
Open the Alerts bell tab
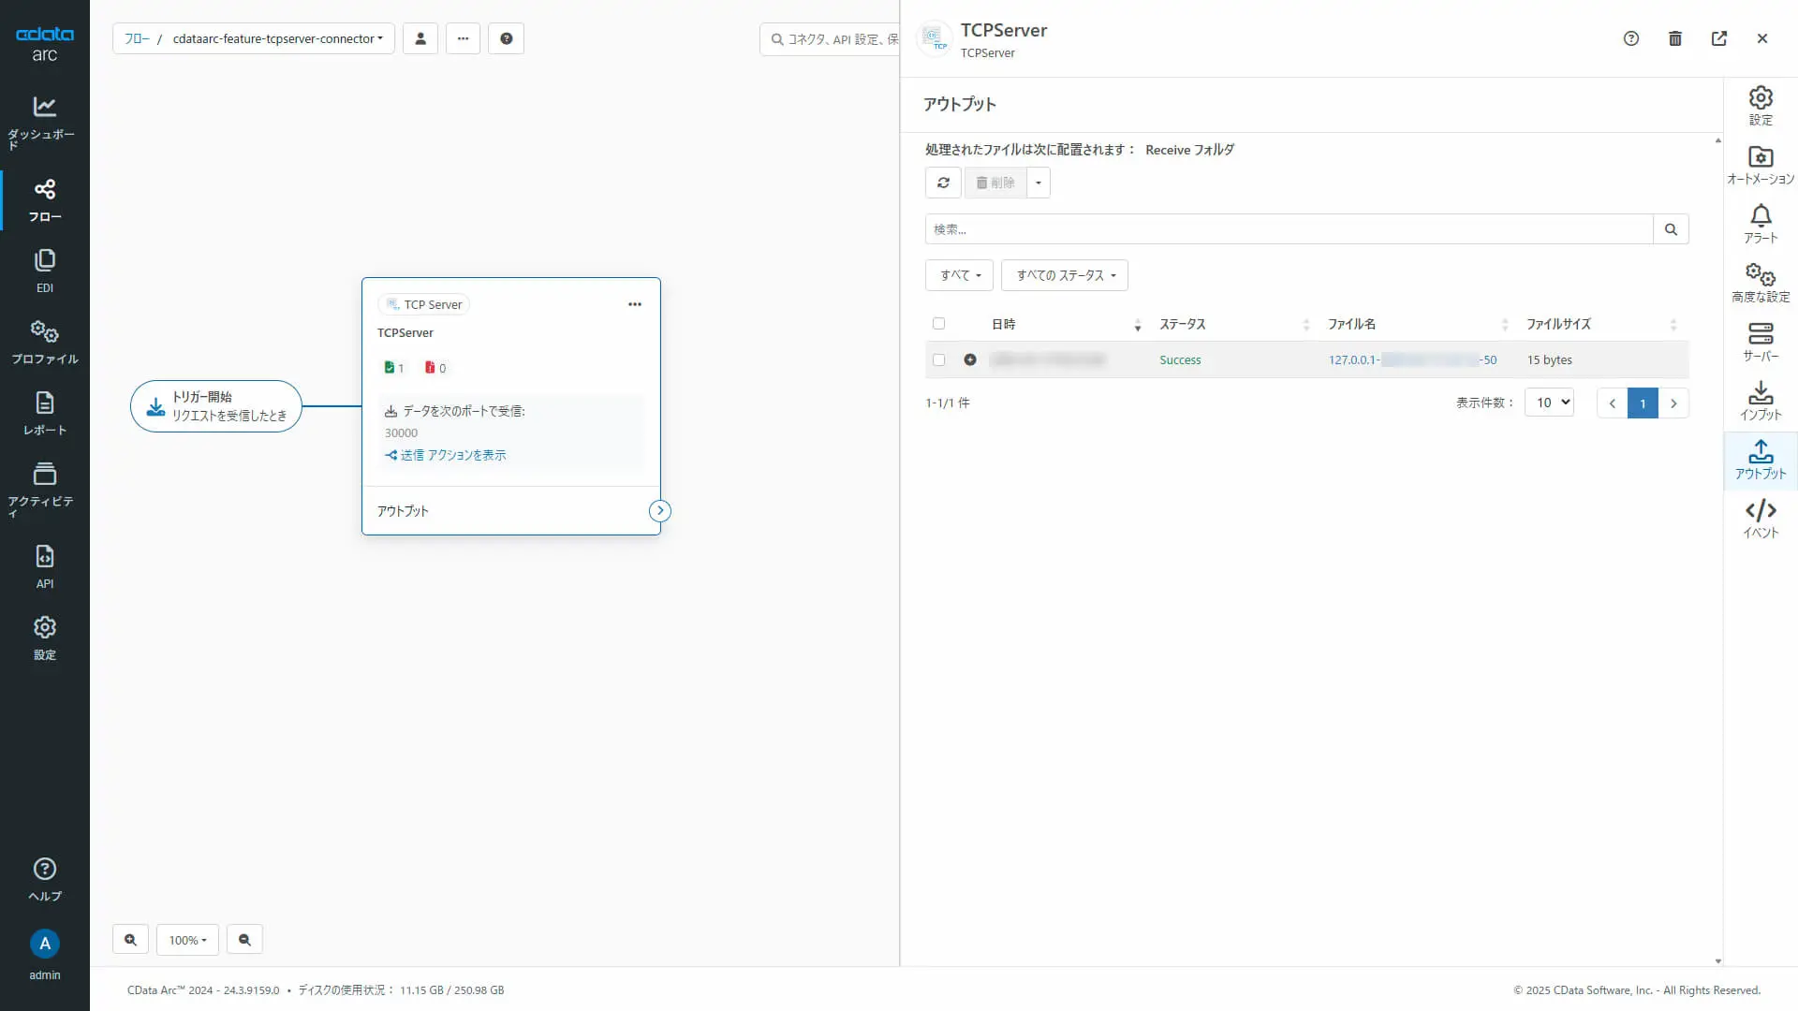[x=1760, y=224]
